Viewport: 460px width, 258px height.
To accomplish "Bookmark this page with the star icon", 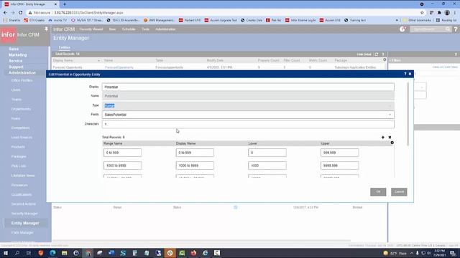I will tap(422, 13).
